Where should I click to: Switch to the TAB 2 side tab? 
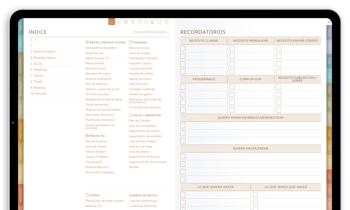tap(21, 44)
